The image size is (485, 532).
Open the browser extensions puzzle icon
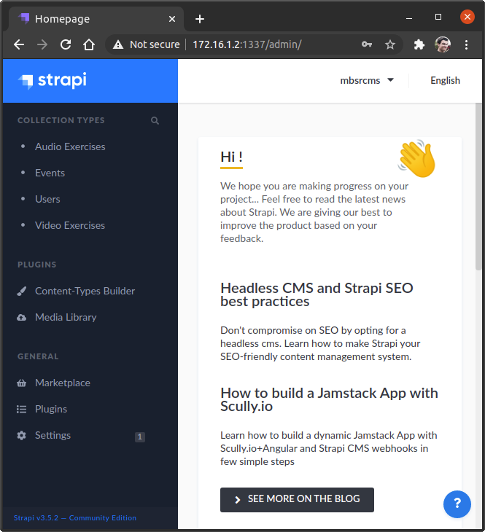[x=419, y=44]
